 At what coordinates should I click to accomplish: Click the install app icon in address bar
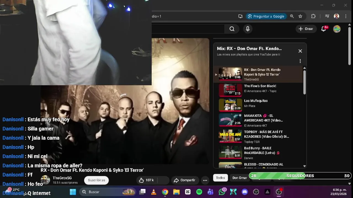coord(240,16)
